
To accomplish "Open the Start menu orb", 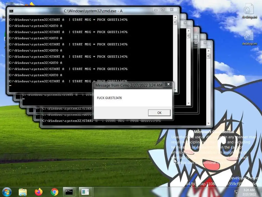I will [7, 192].
